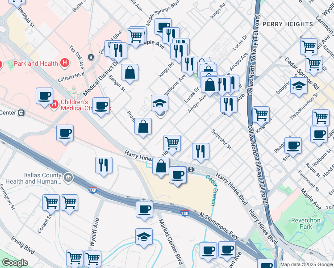Click the transit stop icon near Tex Oak Ave

pyautogui.click(x=91, y=57)
